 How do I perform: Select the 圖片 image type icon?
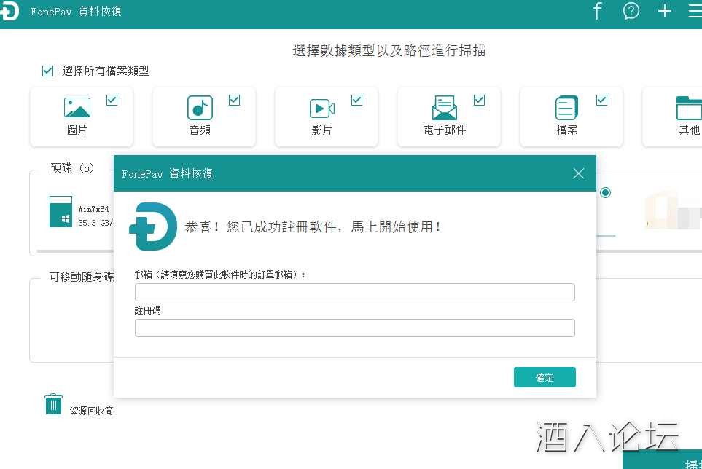(x=77, y=107)
